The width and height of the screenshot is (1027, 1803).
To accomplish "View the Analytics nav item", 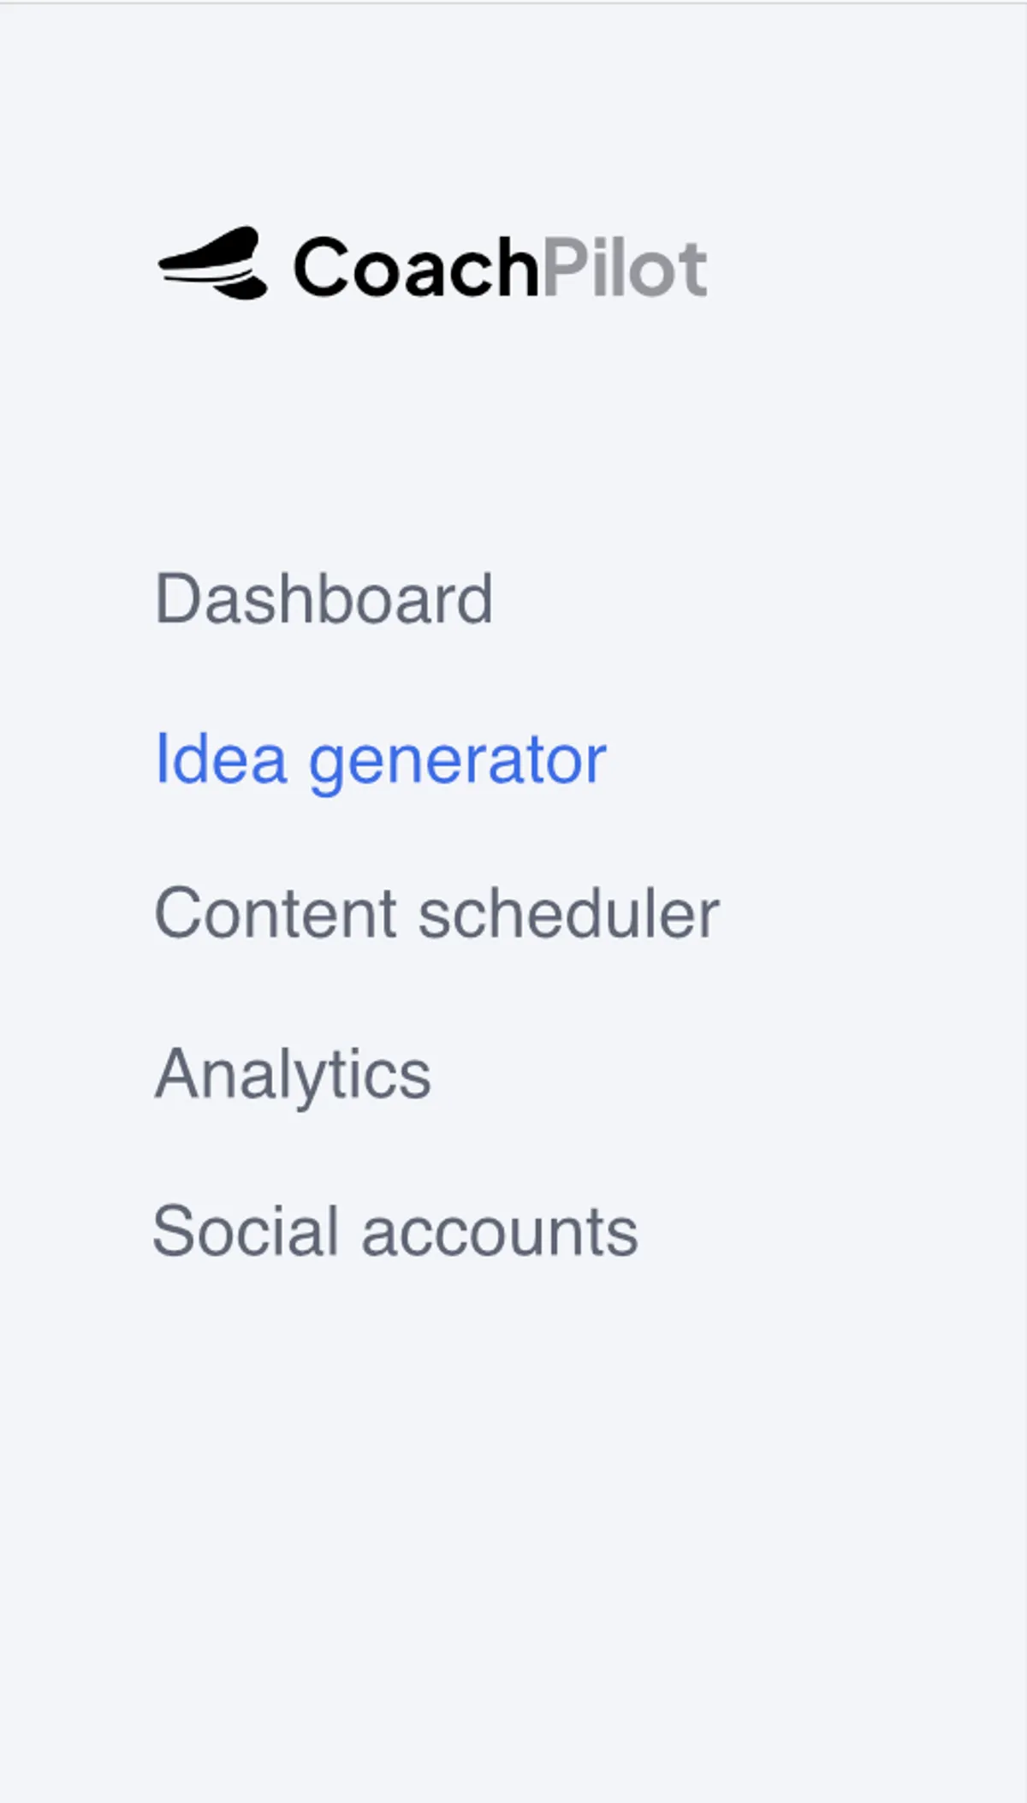I will click(293, 1074).
